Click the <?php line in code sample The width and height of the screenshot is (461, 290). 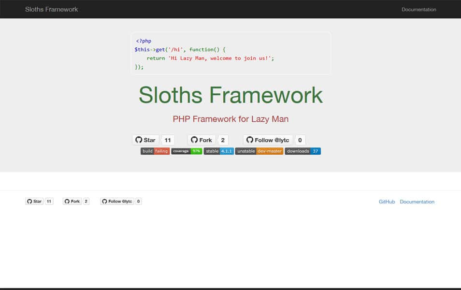click(144, 41)
